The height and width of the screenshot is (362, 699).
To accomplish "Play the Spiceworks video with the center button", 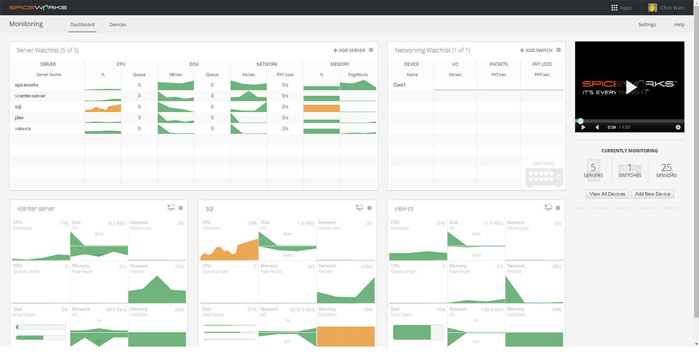I will click(x=631, y=87).
